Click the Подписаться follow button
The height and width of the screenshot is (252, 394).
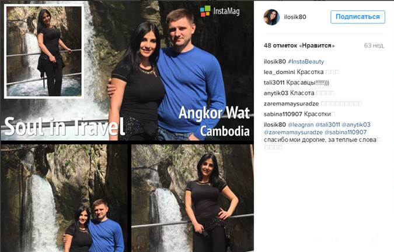click(x=358, y=17)
